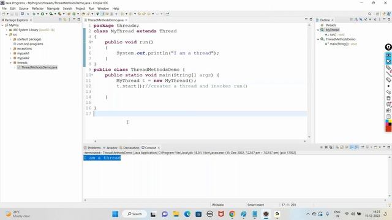392x220 pixels.
Task: Pick the red color swatch in annotation bar
Action: [x=388, y=128]
